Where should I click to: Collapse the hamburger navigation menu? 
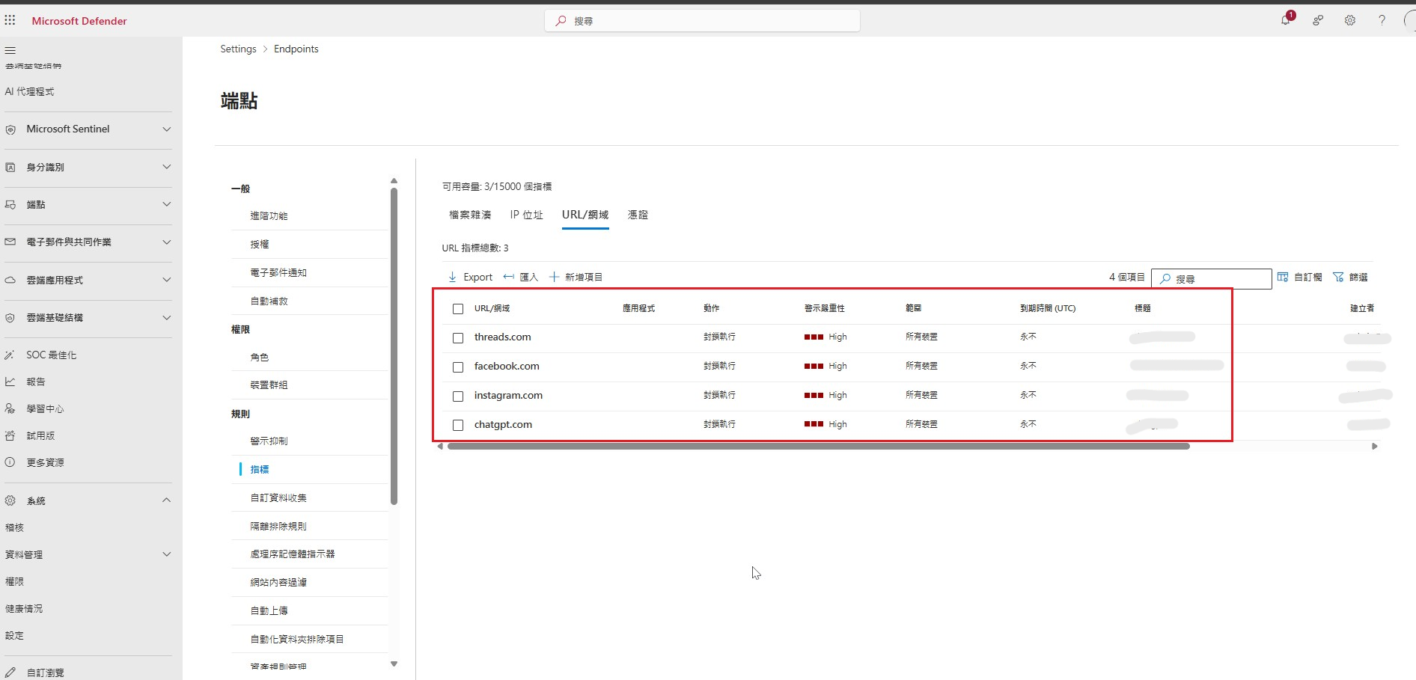tap(10, 50)
